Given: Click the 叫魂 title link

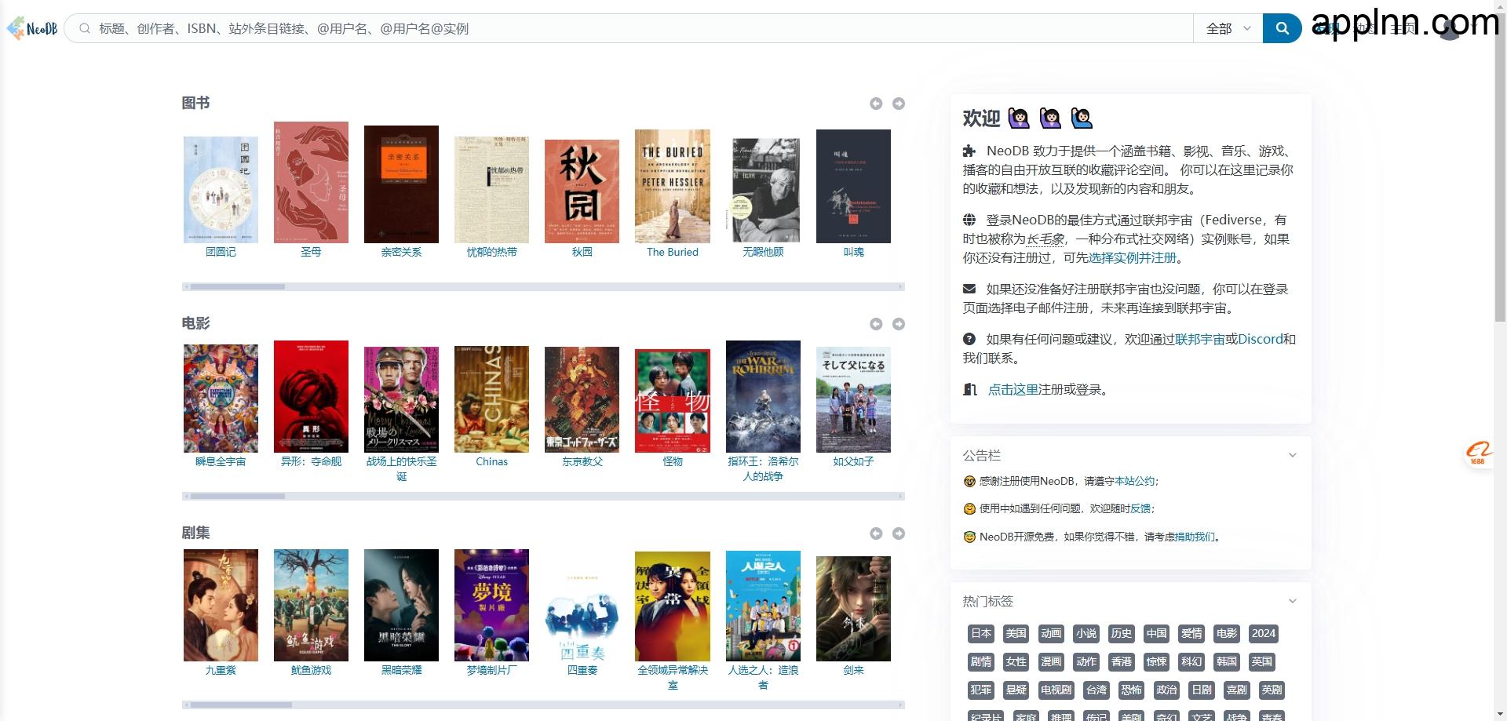Looking at the screenshot, I should [853, 252].
